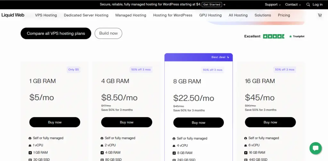Open the green live chat bubble

[315, 148]
